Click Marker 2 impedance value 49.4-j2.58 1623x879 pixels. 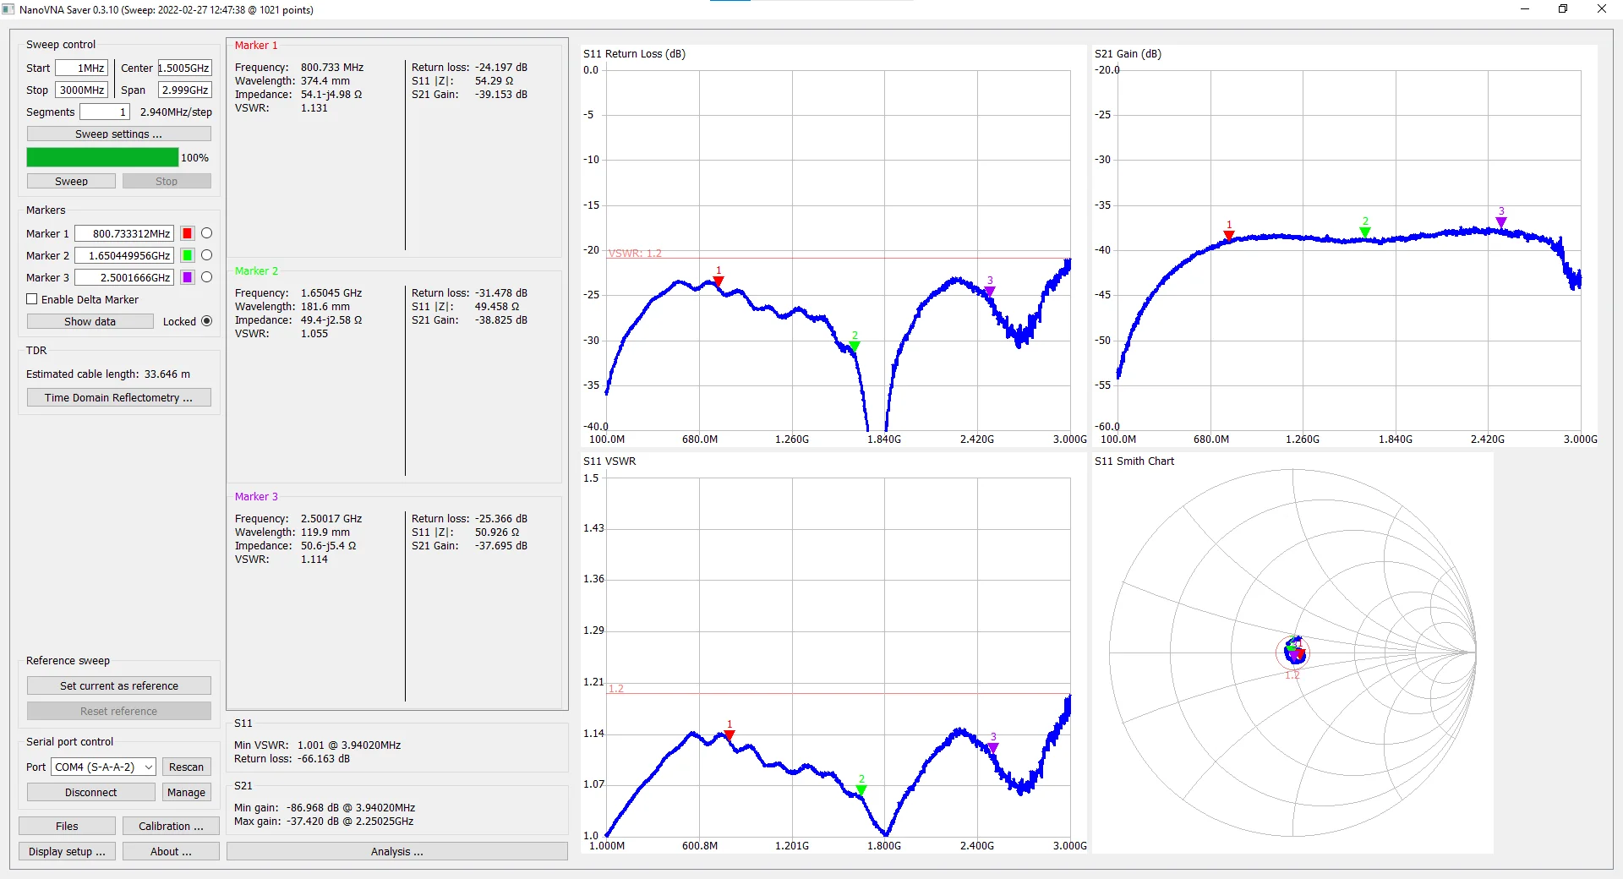point(331,319)
